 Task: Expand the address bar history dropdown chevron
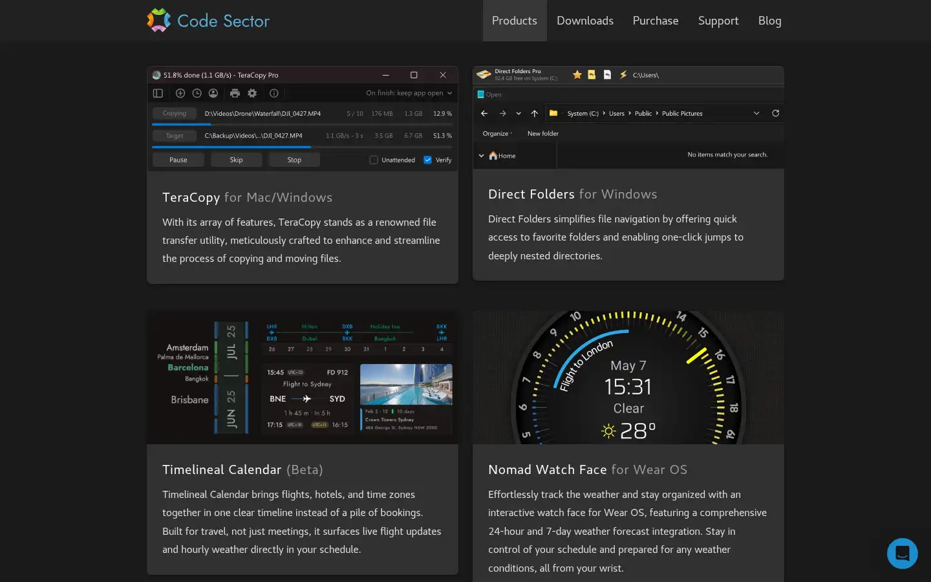756,113
